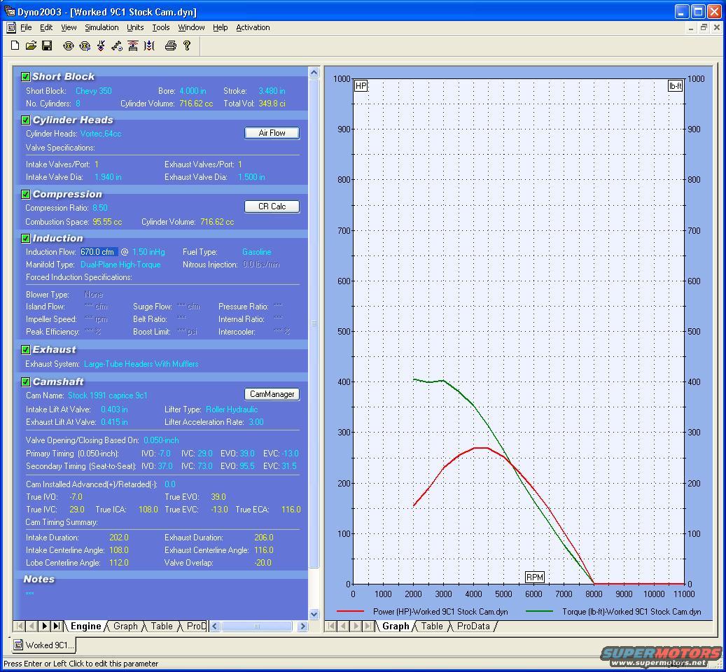This screenshot has height=672, width=726.
Task: Open the Fuel Type Gasoline selector
Action: tap(256, 252)
